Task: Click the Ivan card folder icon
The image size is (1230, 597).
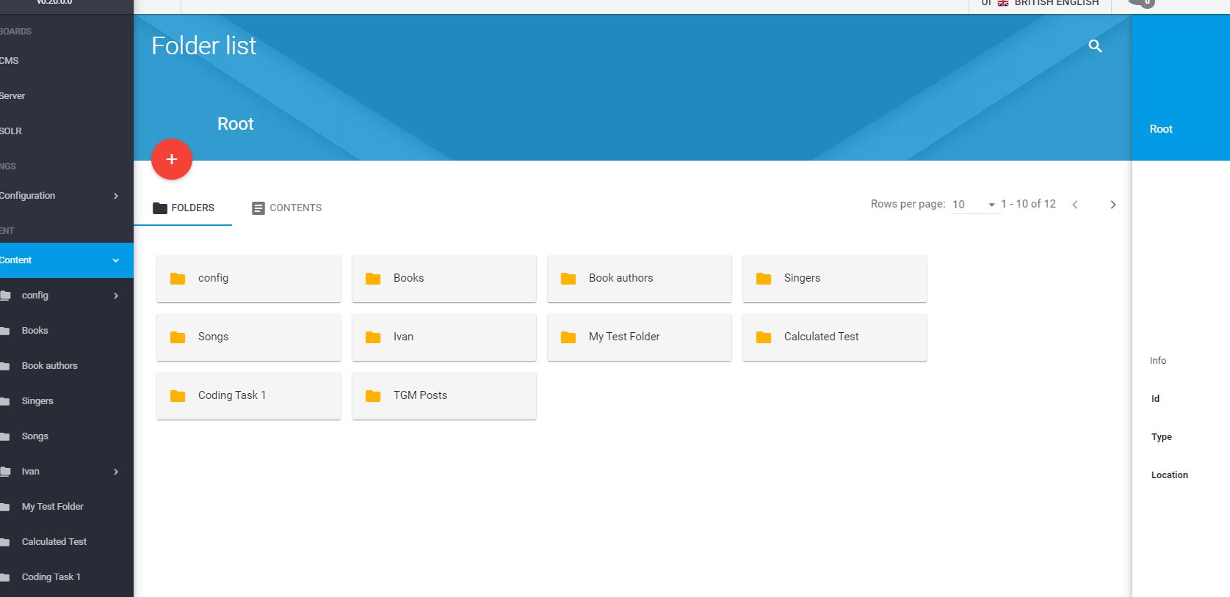Action: [x=373, y=337]
